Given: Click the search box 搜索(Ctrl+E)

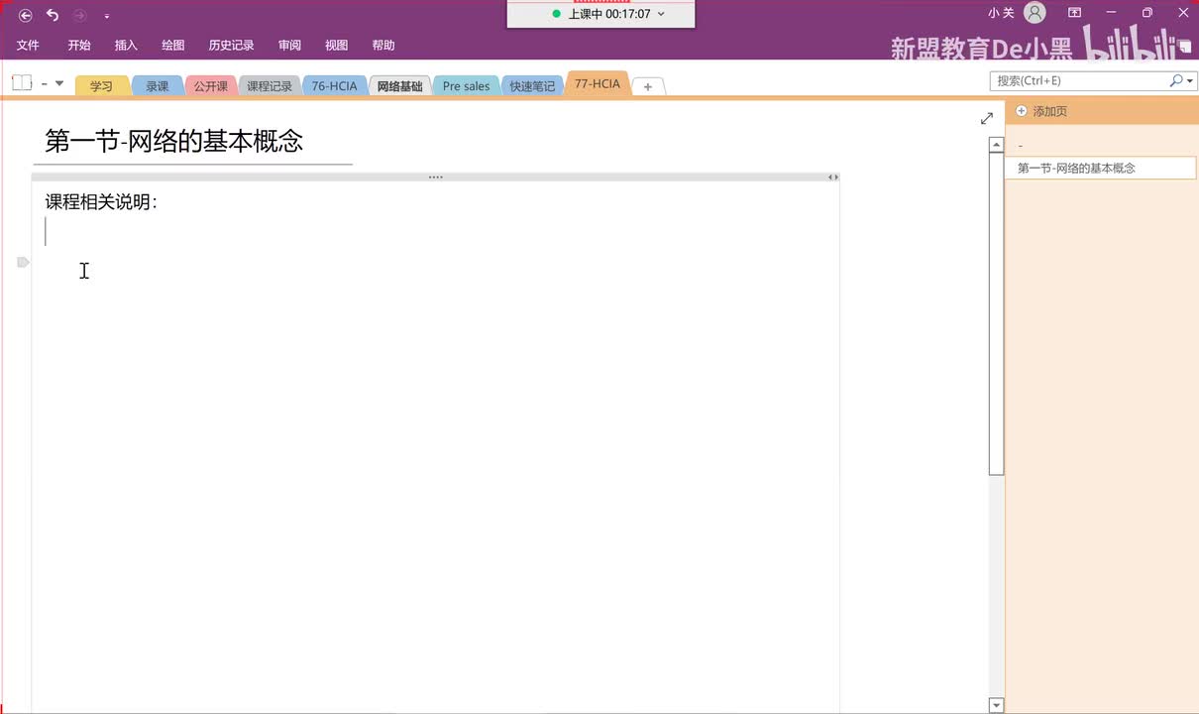Looking at the screenshot, I should point(1078,80).
